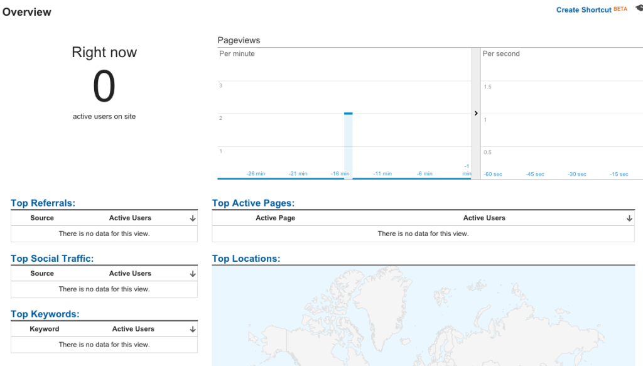The width and height of the screenshot is (643, 366).
Task: Open the graduation cap help icon
Action: point(639,8)
